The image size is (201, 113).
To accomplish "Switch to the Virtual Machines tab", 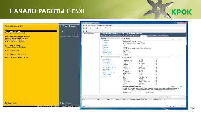I will coord(118,36).
